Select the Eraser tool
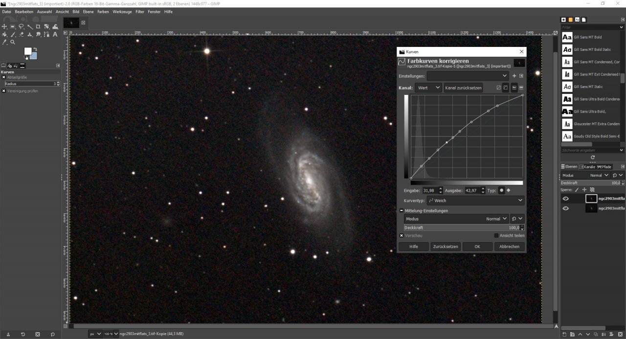This screenshot has height=339, width=626. pos(22,35)
